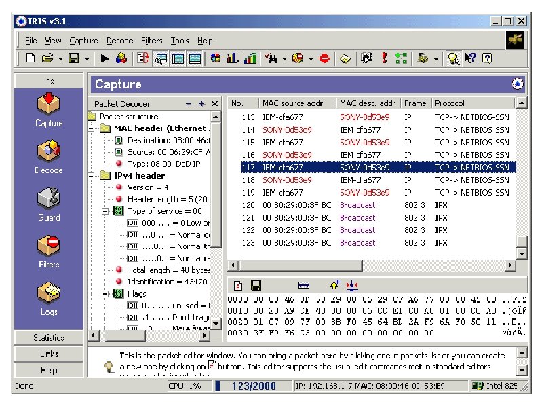Image resolution: width=542 pixels, height=406 pixels.
Task: Open the Tools menu
Action: click(x=180, y=41)
